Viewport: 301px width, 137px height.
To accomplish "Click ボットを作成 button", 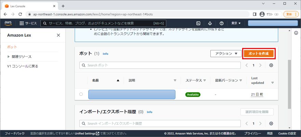I will (x=259, y=54).
